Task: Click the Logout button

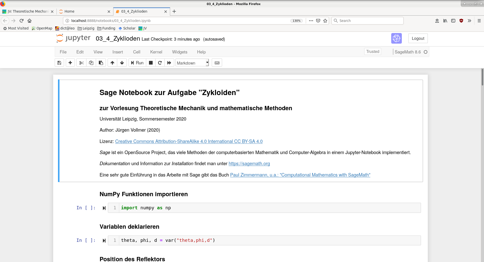Action: [x=418, y=38]
